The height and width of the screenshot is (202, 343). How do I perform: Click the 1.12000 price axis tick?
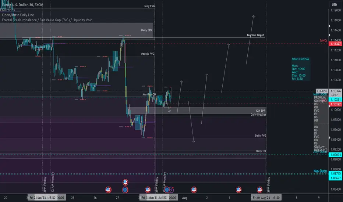[336, 10]
